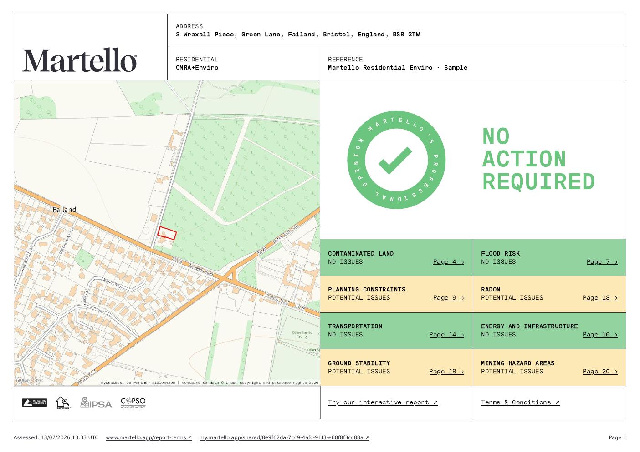
Task: Click The Property Ombudsman badge
Action: point(35,402)
